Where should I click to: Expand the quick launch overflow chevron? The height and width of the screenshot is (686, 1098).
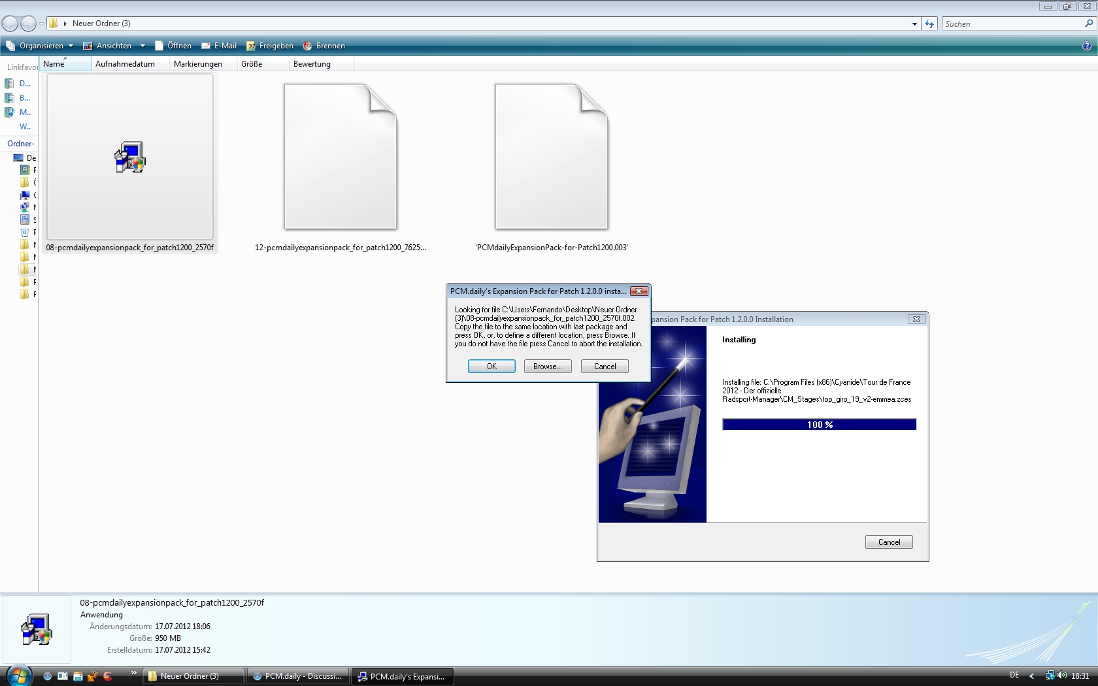click(133, 673)
